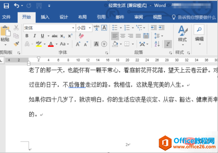The width and height of the screenshot is (218, 153).
Task: Open line spacing options
Action: 158,36
